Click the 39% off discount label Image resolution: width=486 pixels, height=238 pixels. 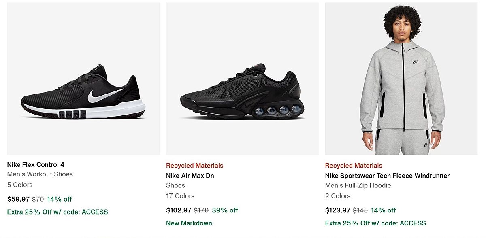tap(225, 210)
